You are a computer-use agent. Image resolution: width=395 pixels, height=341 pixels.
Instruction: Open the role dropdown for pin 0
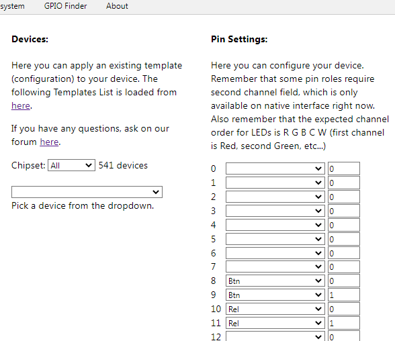pyautogui.click(x=275, y=168)
